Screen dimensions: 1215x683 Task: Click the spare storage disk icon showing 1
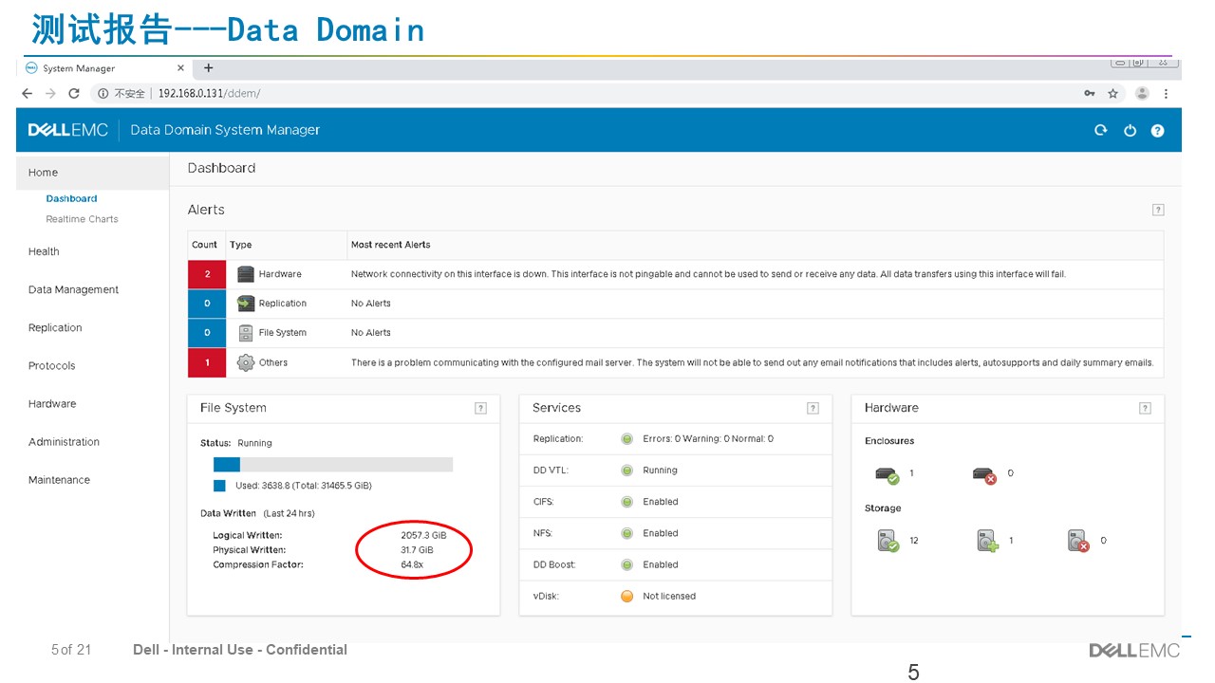(987, 542)
